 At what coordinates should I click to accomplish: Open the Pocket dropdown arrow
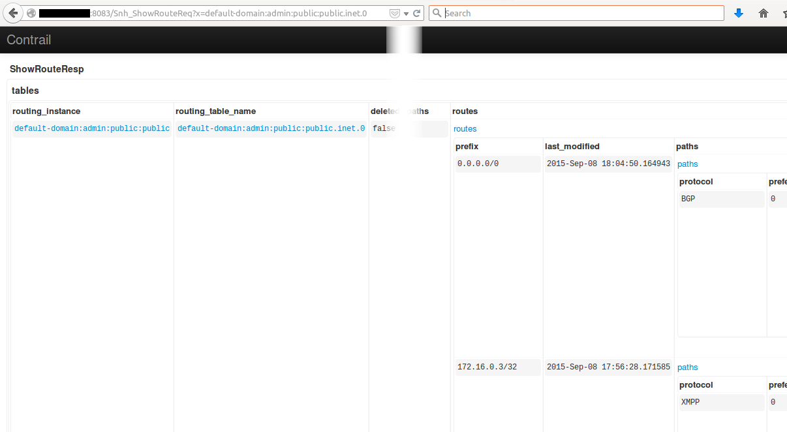tap(405, 12)
